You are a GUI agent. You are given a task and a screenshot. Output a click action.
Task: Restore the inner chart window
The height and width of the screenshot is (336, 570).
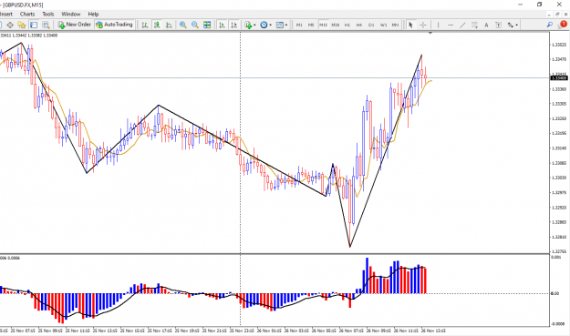click(x=557, y=15)
